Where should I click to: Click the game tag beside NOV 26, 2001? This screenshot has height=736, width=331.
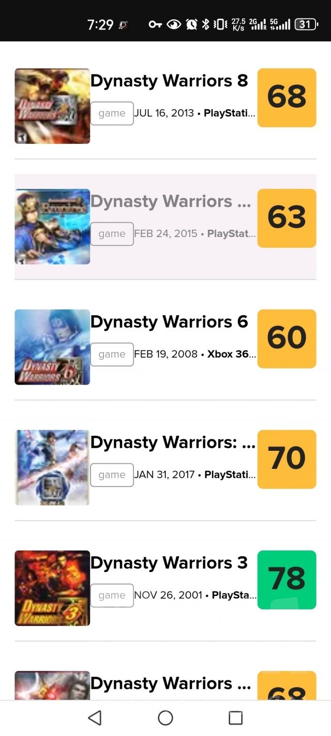[112, 595]
